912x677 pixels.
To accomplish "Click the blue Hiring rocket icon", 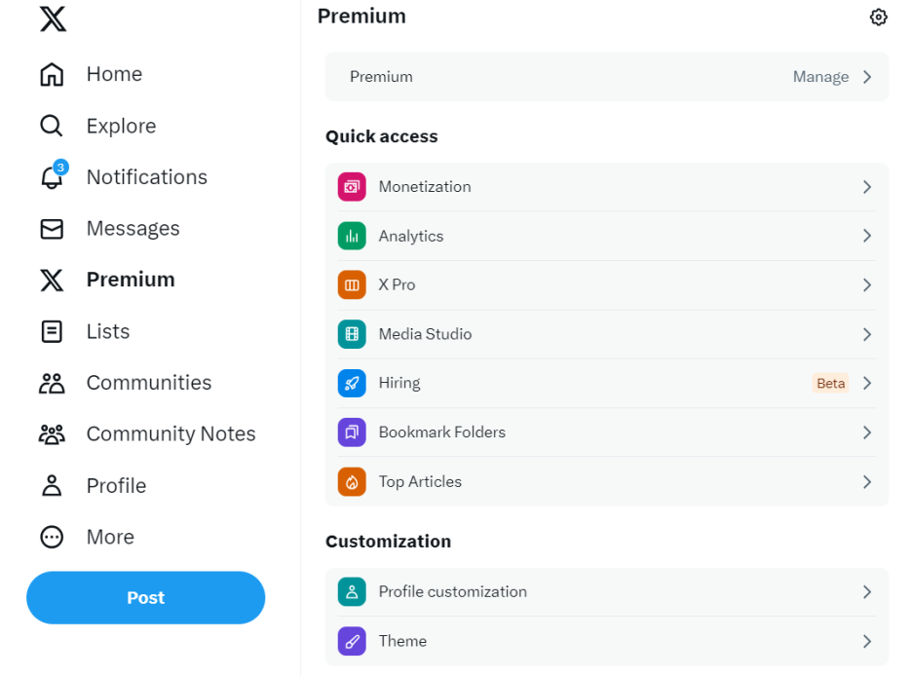I will pyautogui.click(x=352, y=383).
